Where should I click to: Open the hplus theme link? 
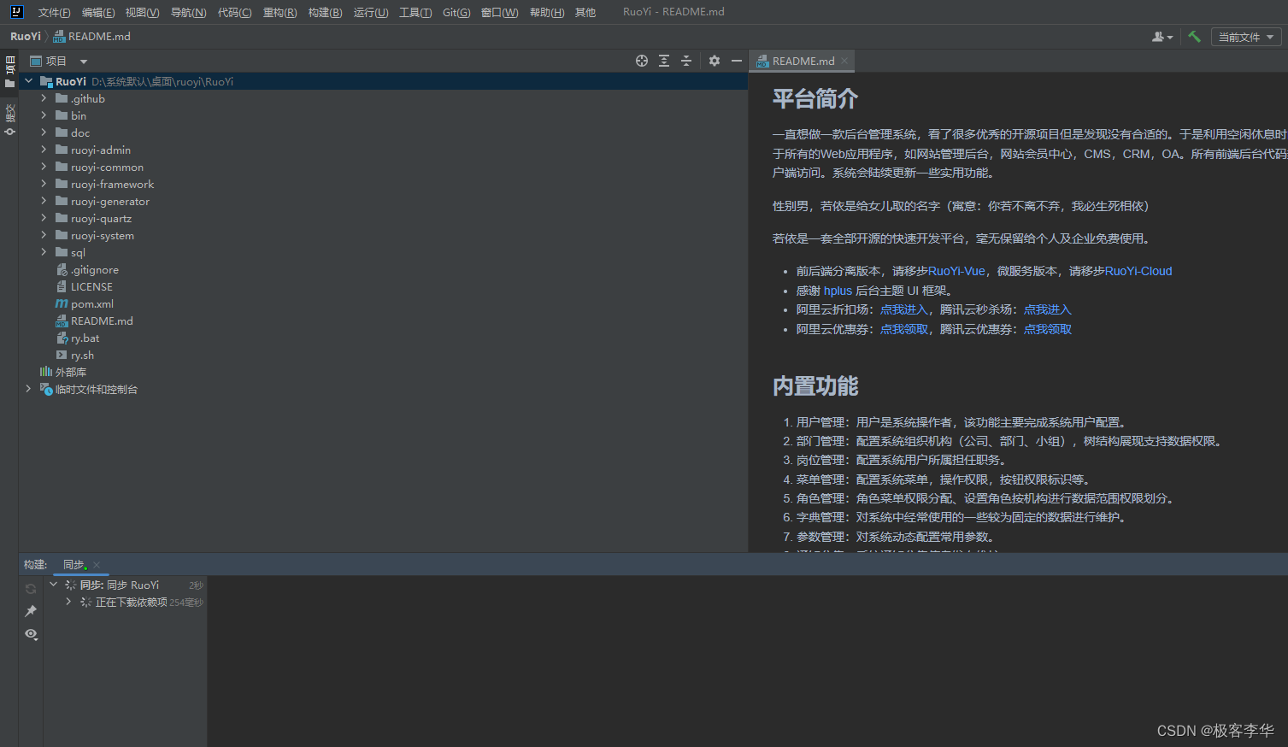(x=838, y=291)
